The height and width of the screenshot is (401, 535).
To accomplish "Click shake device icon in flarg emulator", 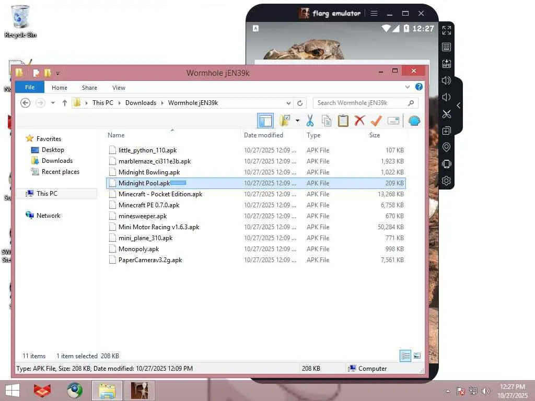I will pos(446,163).
